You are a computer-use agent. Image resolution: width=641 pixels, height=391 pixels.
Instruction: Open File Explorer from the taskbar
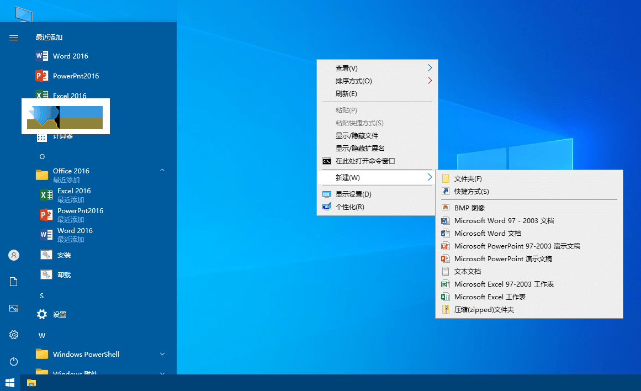31,383
